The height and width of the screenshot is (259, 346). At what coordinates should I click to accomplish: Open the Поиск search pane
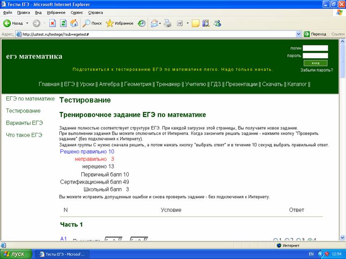pos(92,23)
